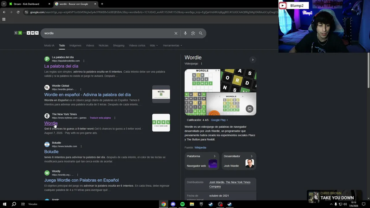
Task: Open the Wikipedia source link
Action: (200, 148)
